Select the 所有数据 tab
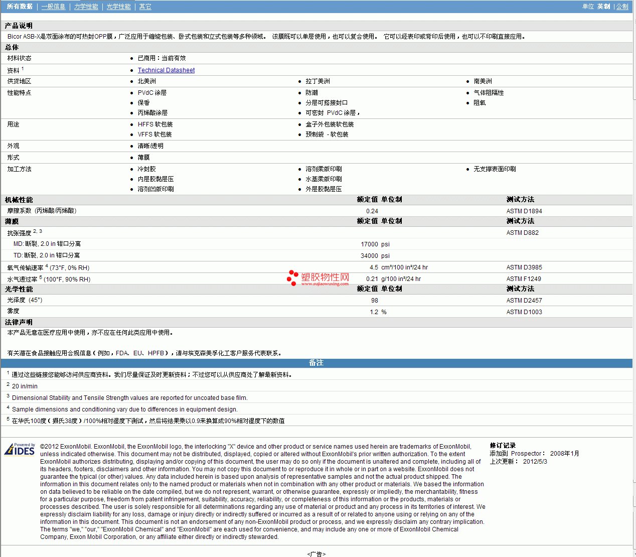 20,7
